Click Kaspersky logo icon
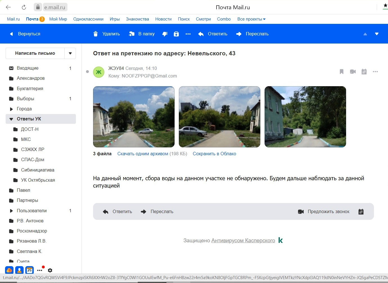The image size is (388, 283). (x=280, y=240)
